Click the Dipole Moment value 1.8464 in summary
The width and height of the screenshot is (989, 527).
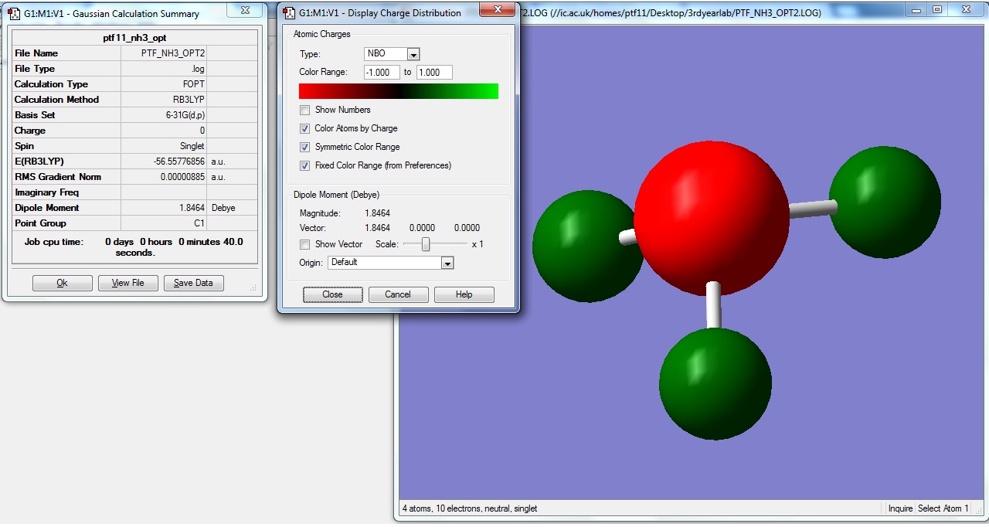pos(192,208)
